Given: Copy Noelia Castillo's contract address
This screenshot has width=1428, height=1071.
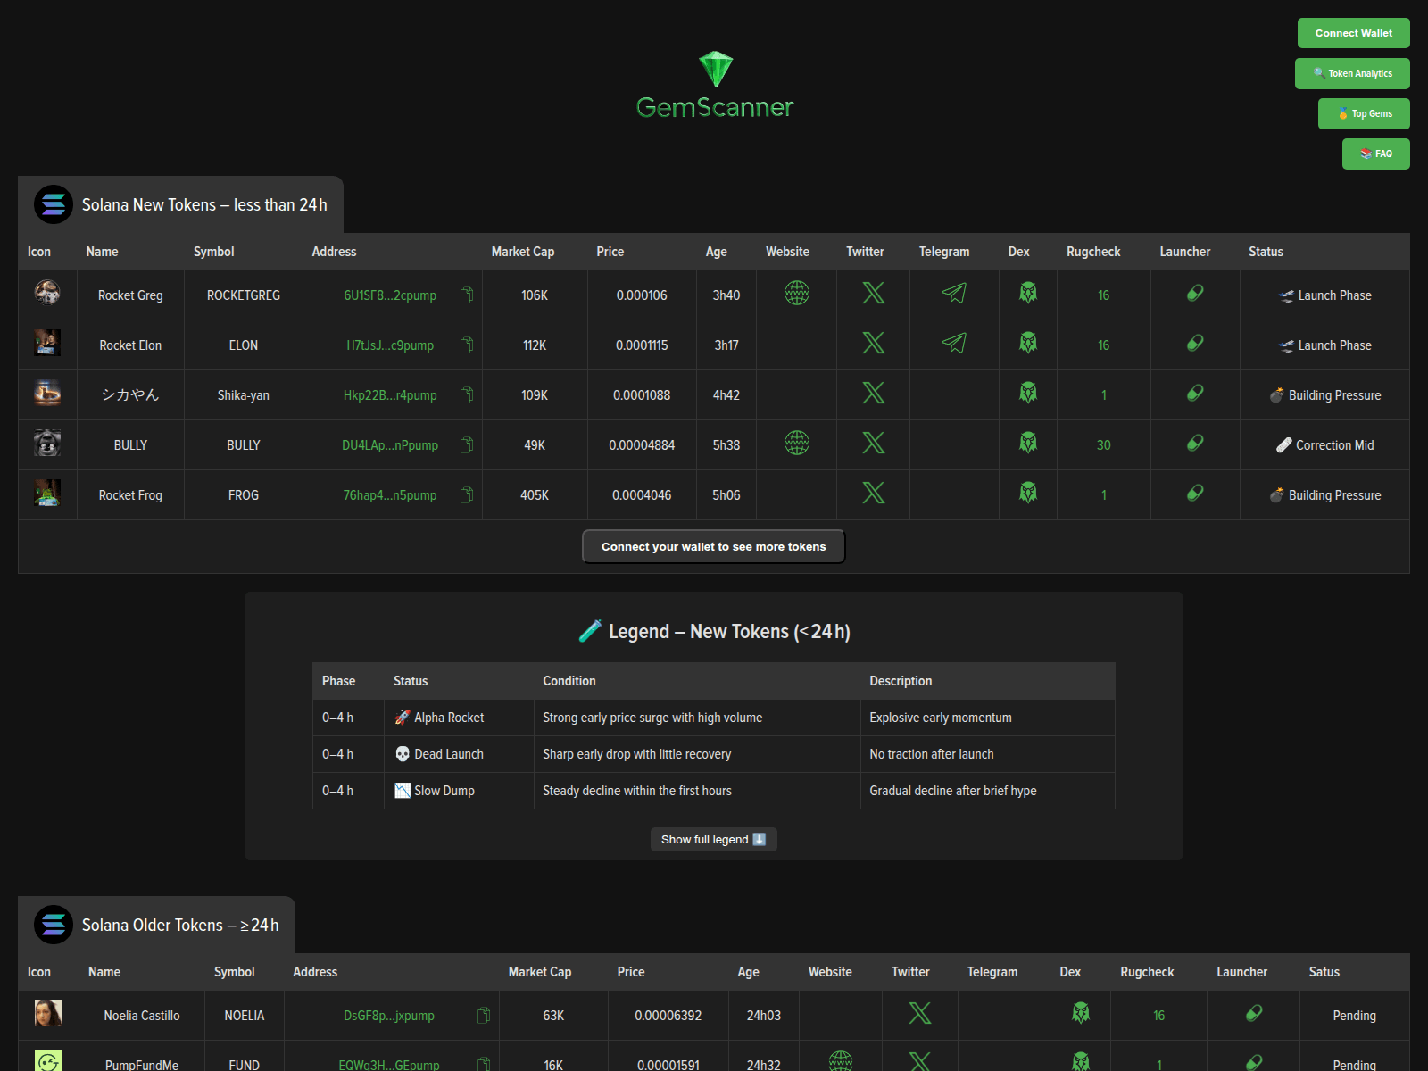Looking at the screenshot, I should coord(485,1015).
